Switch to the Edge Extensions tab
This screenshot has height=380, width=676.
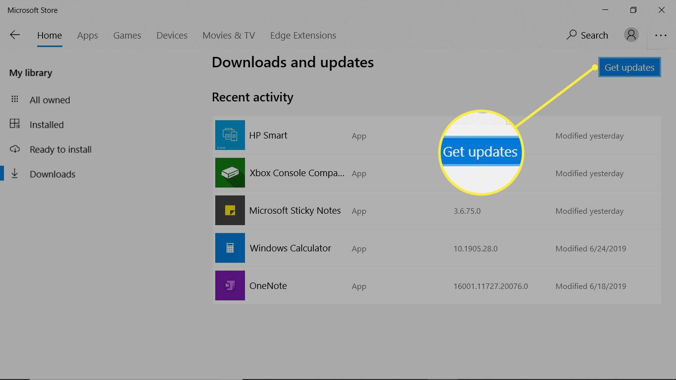[x=303, y=36]
